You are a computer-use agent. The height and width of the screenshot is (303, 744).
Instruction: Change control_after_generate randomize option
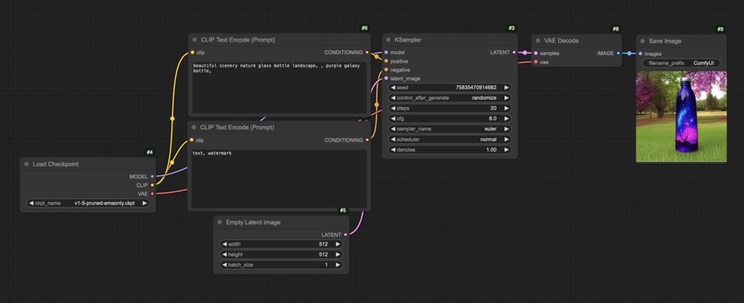pyautogui.click(x=450, y=97)
